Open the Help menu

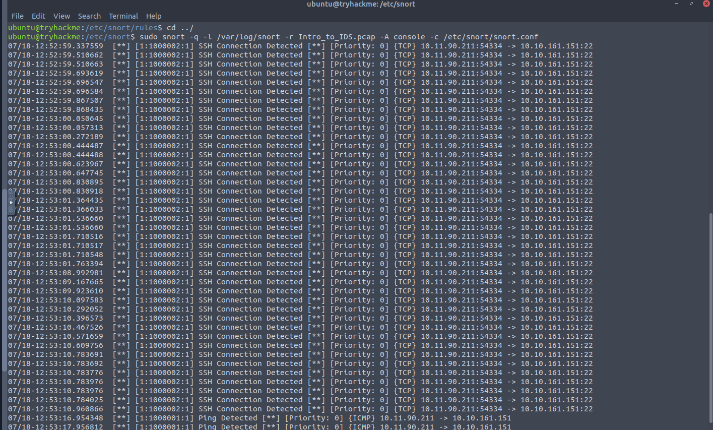point(154,16)
